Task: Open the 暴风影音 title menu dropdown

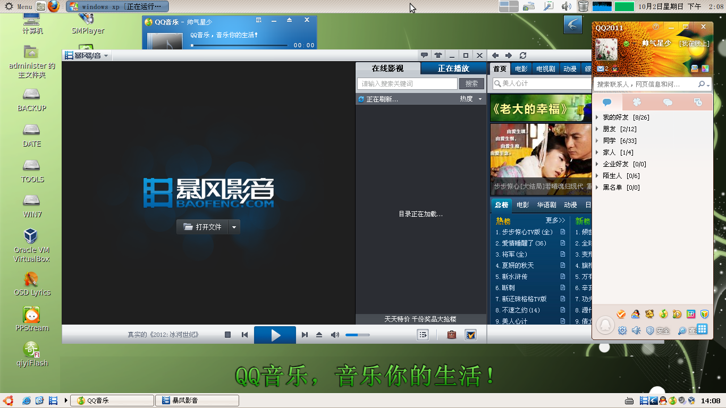Action: [x=106, y=56]
